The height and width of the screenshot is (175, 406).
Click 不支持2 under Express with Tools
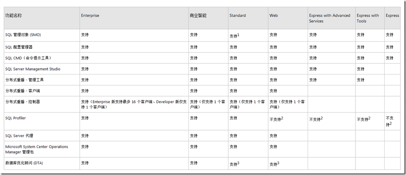coord(363,119)
